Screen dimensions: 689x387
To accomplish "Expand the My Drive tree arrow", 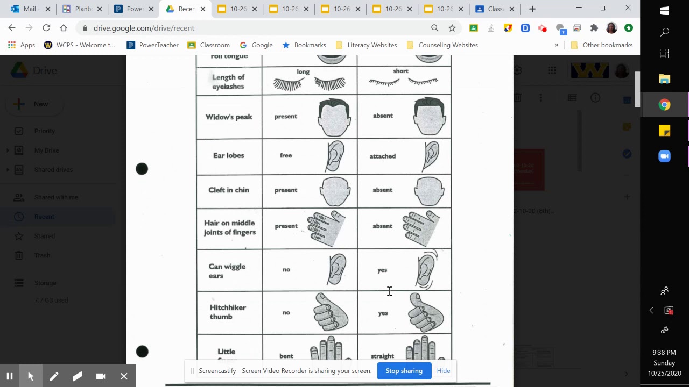I will (x=7, y=150).
